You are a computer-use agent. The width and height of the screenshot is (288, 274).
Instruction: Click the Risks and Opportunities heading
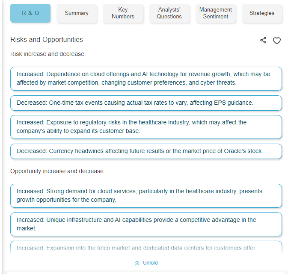47,40
